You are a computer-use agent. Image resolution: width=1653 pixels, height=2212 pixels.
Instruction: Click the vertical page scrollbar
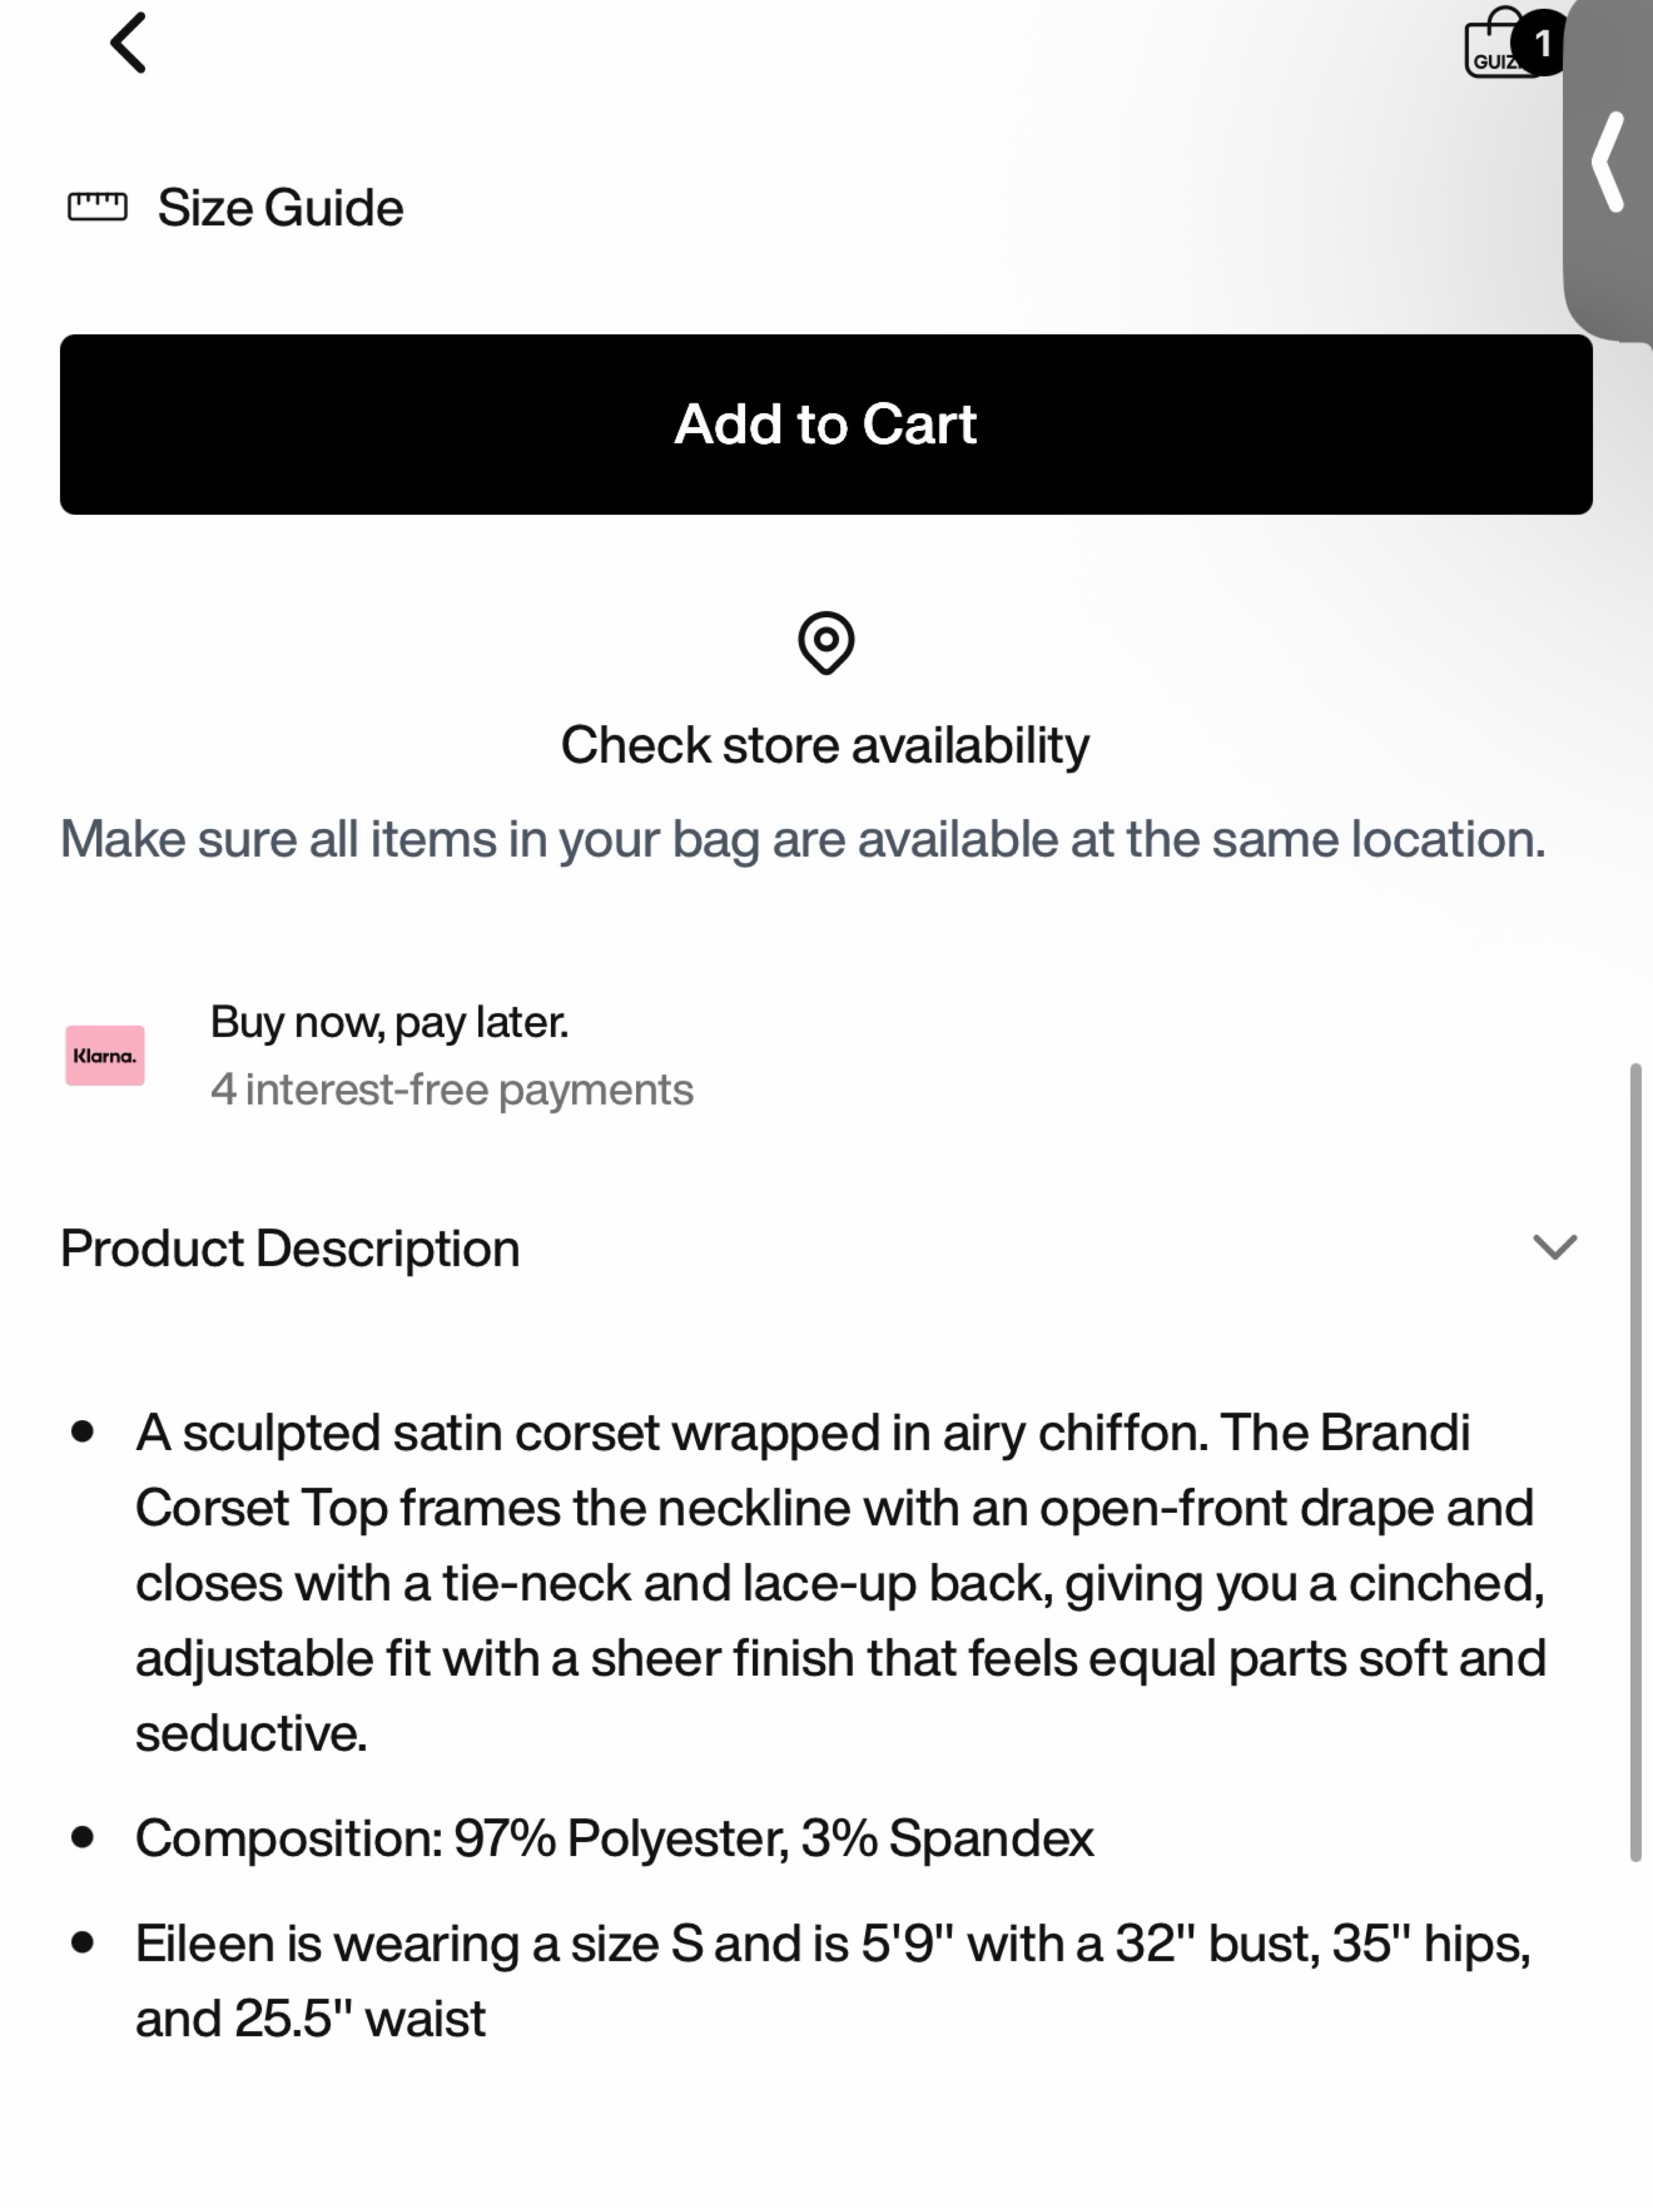coord(1636,1462)
